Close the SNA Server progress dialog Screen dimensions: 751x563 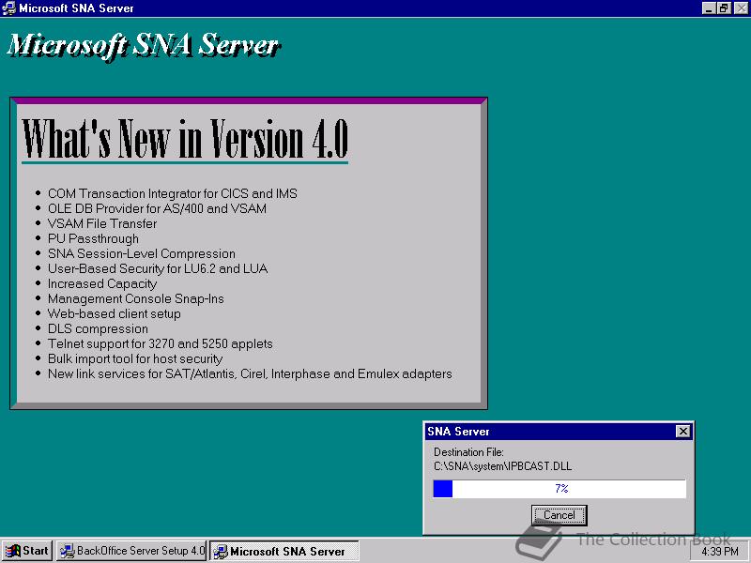683,432
